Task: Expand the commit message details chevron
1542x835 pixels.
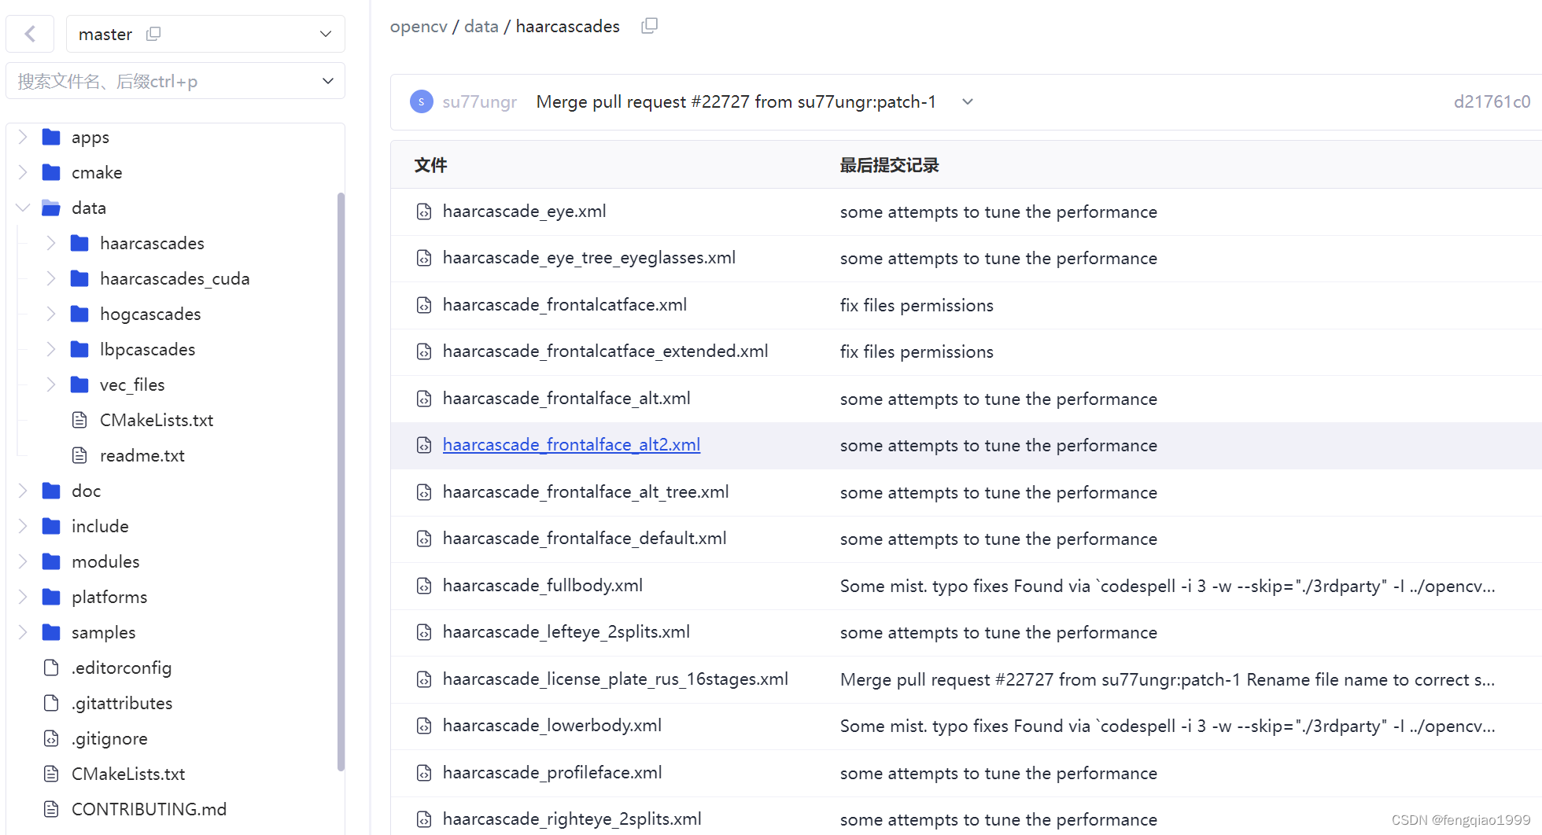Action: pyautogui.click(x=968, y=101)
